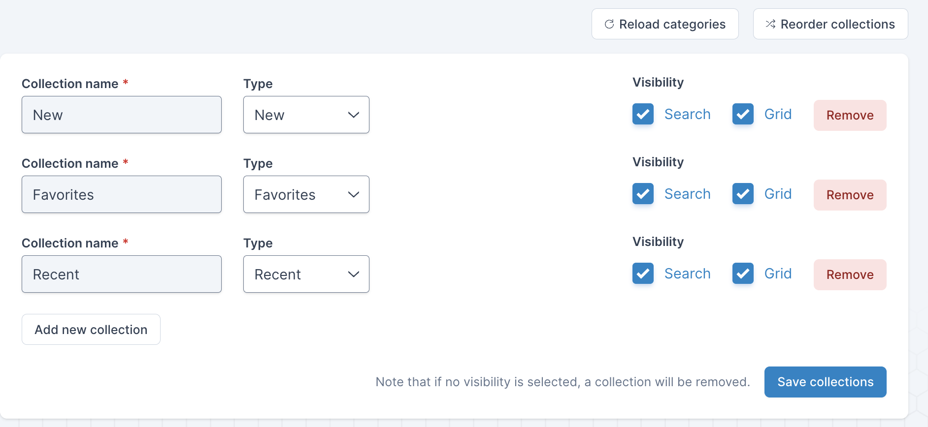Screen dimensions: 928x427
Task: Remove the New collection
Action: [x=850, y=115]
